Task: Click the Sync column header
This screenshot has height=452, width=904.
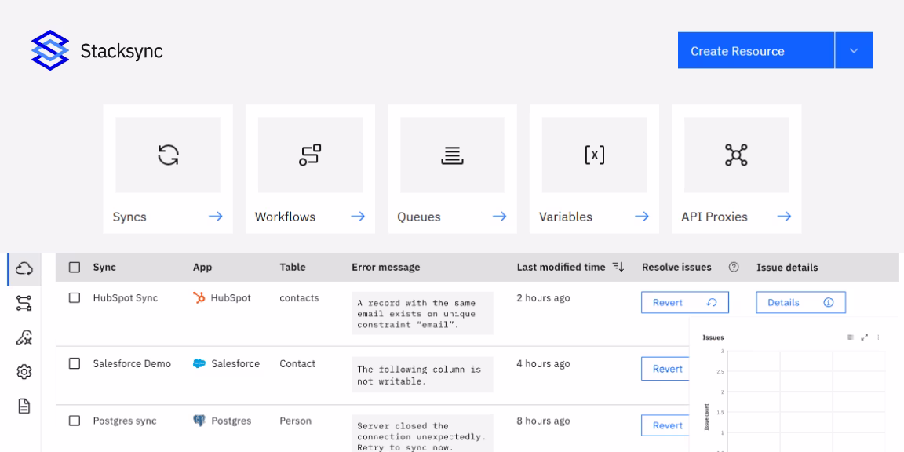Action: pos(104,268)
